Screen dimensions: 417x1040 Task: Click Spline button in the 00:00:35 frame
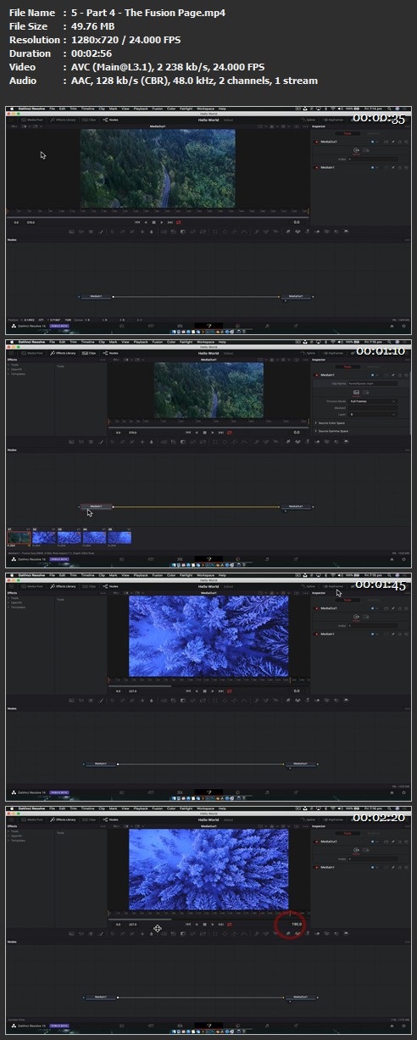coord(306,120)
